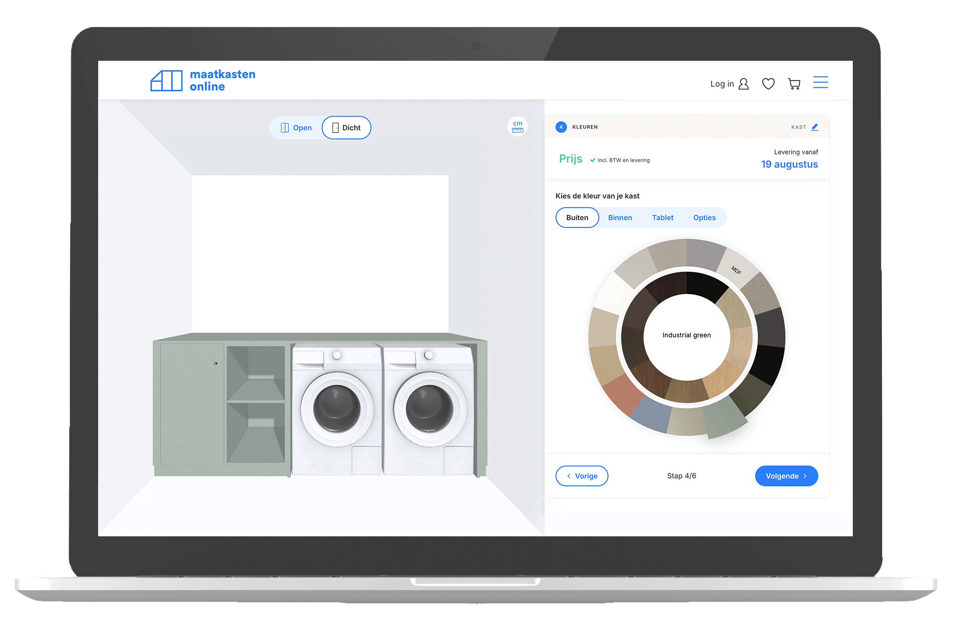Open the shopping cart
Screen dimensions: 957x638
794,84
